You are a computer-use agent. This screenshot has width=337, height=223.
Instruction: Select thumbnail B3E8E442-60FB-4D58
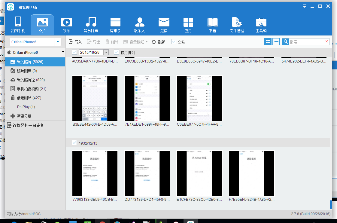pos(95,98)
